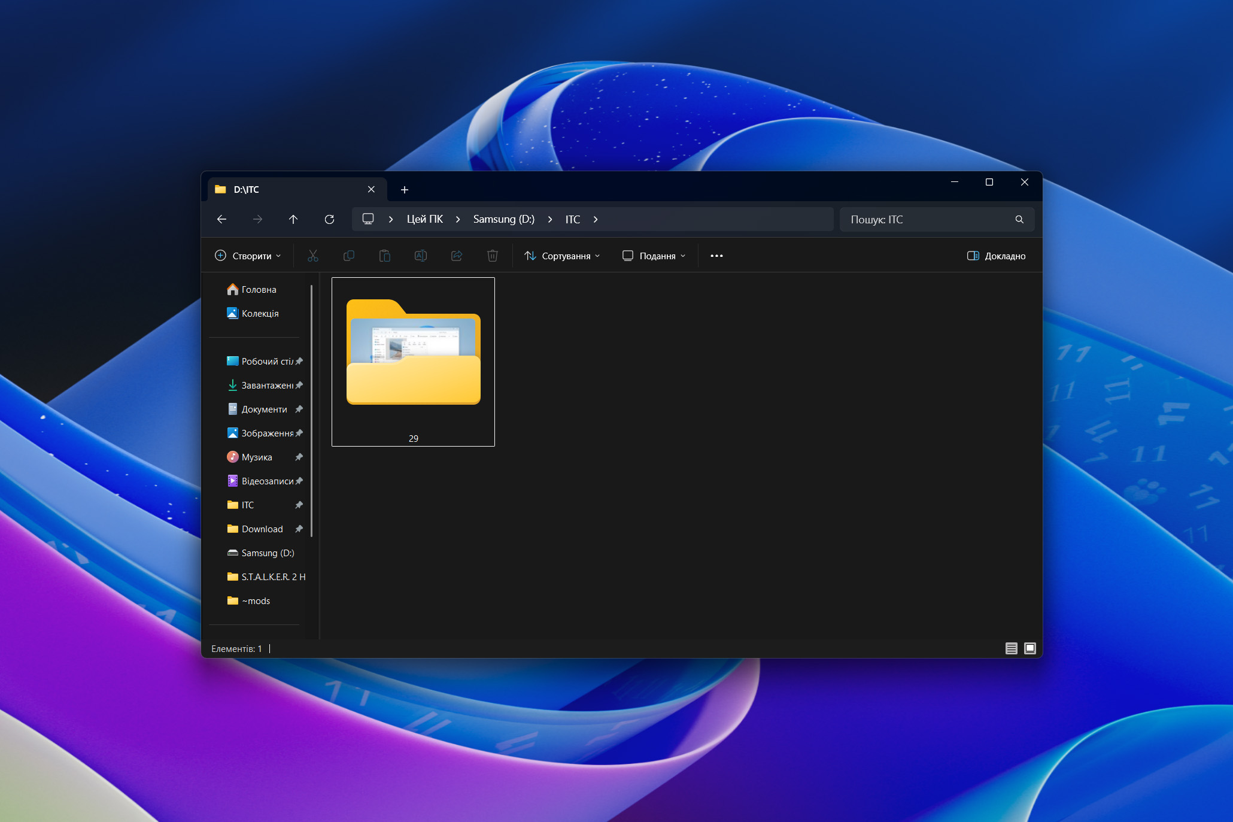The width and height of the screenshot is (1233, 822).
Task: Click the Paste clipboard icon
Action: pyautogui.click(x=384, y=256)
